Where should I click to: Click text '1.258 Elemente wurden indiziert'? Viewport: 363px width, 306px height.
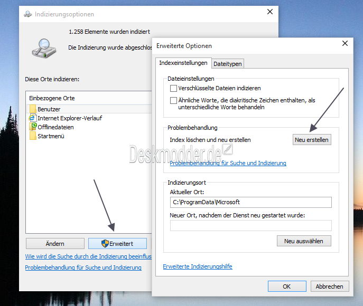tap(109, 32)
